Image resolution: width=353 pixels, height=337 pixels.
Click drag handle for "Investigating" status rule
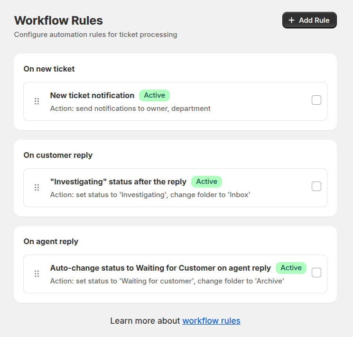click(x=37, y=188)
